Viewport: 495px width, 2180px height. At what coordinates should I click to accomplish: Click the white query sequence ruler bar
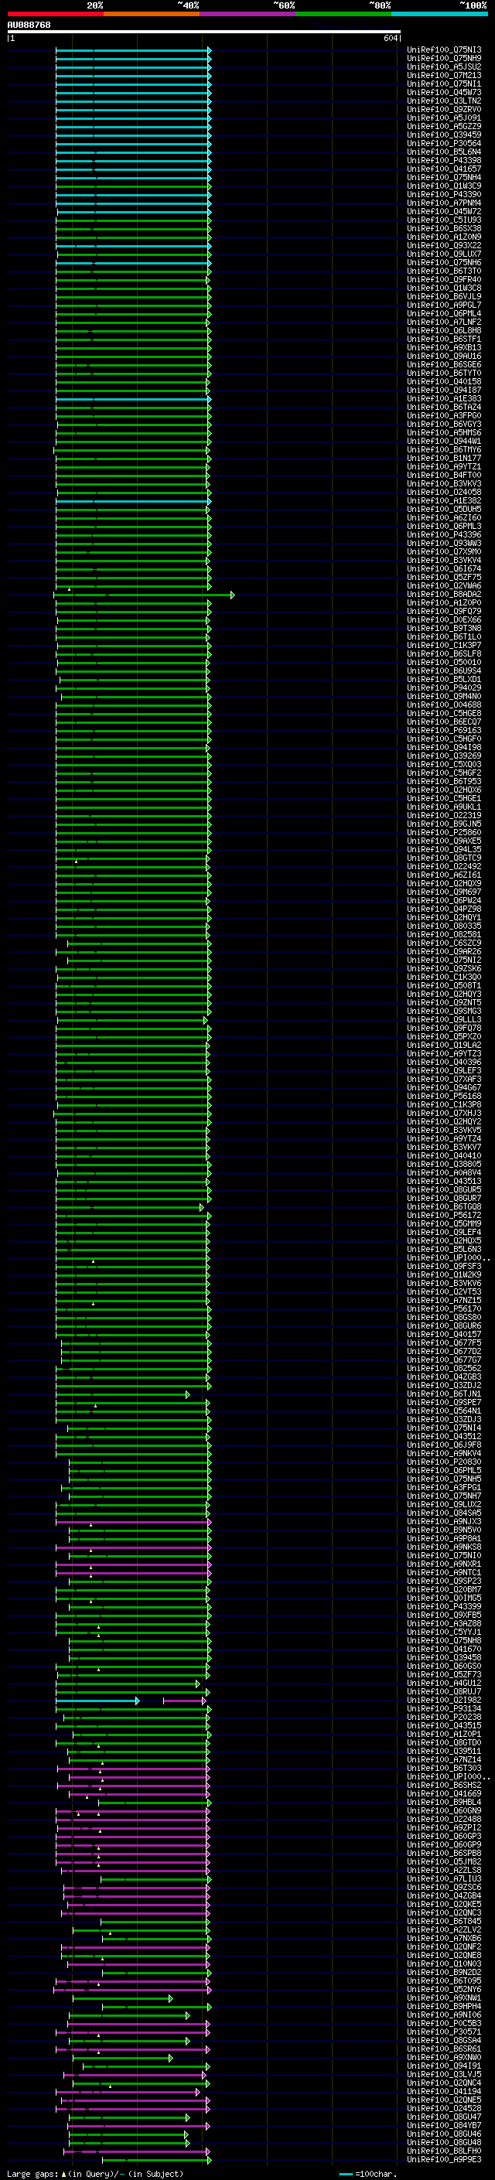pos(203,31)
